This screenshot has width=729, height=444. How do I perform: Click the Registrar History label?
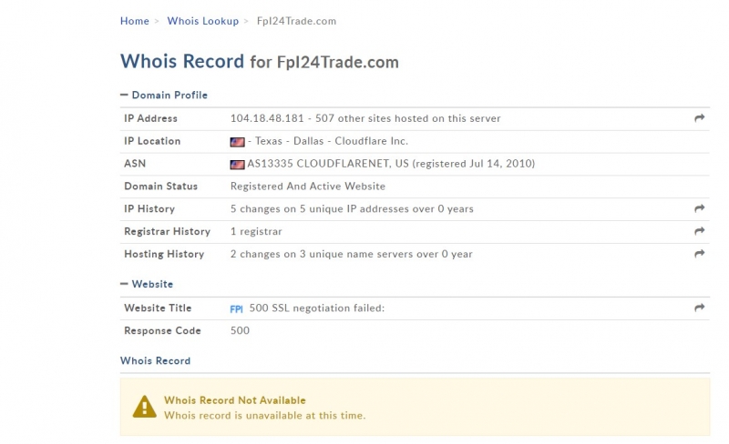tap(167, 231)
